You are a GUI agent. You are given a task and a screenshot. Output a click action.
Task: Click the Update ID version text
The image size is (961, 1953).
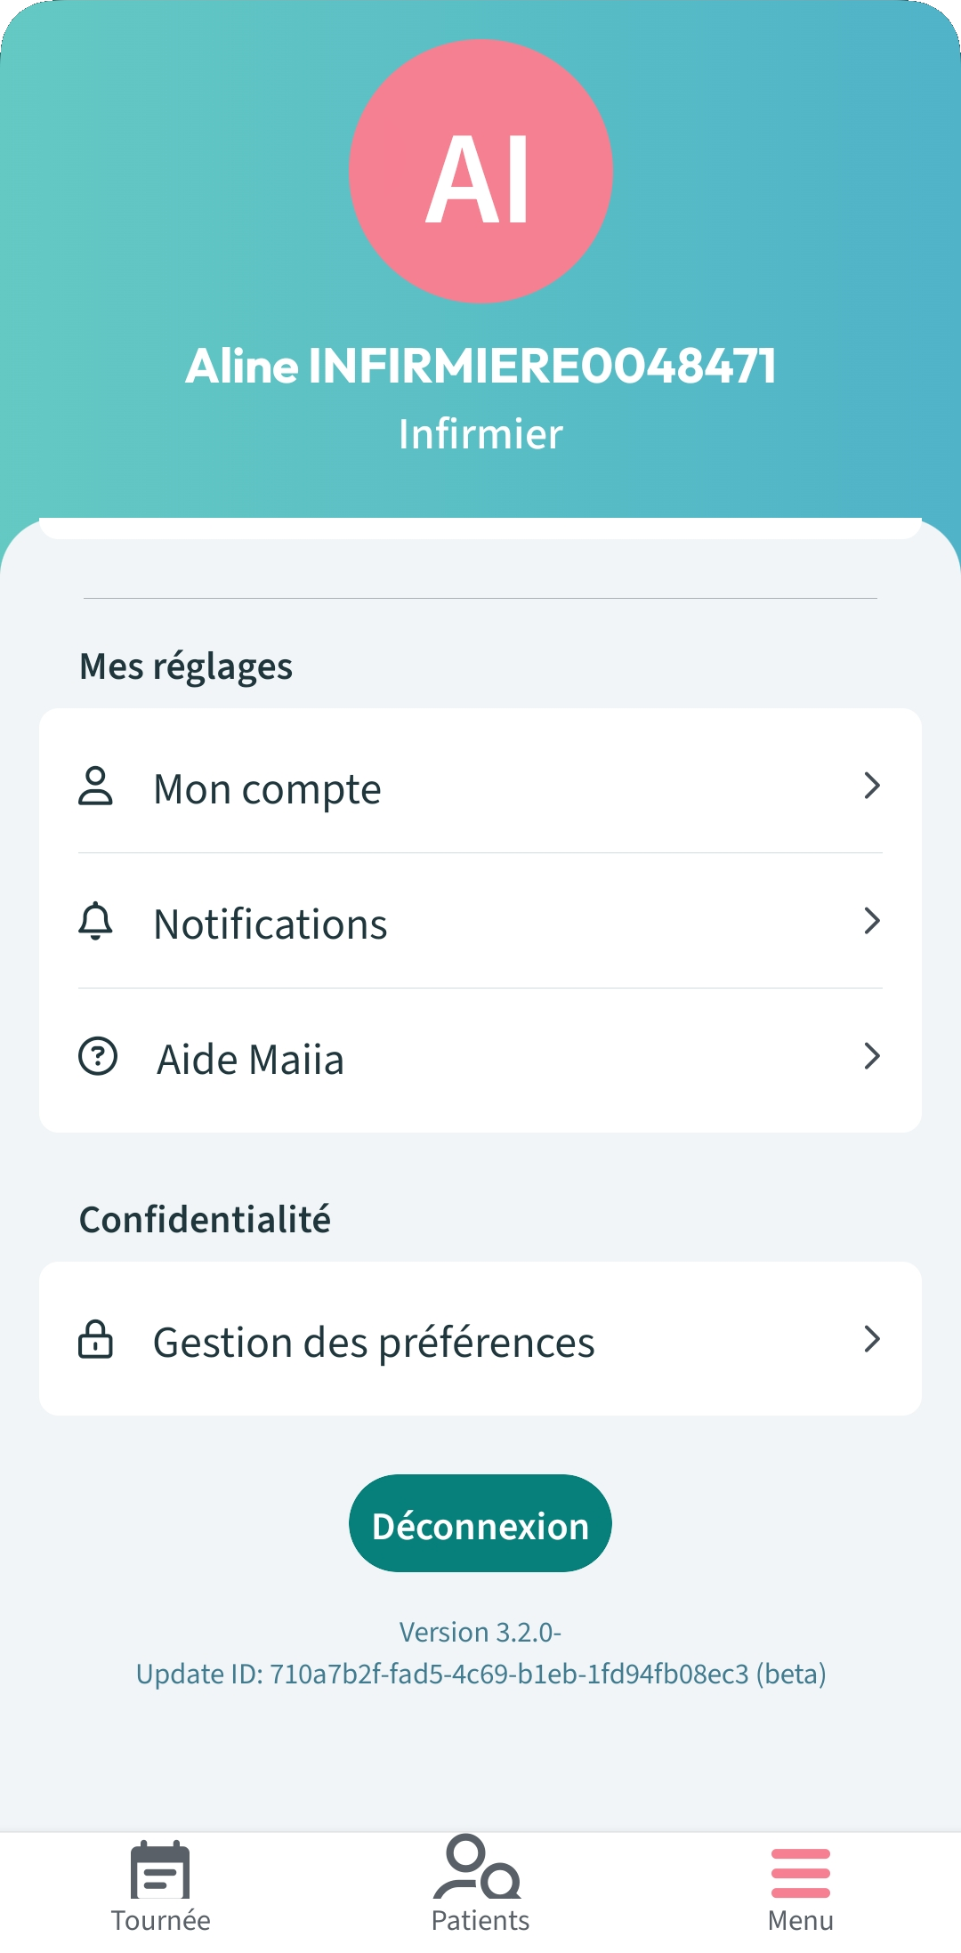480,1675
